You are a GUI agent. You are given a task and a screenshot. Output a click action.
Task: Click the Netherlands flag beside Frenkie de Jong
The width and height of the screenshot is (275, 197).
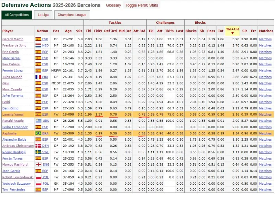[x=38, y=45]
